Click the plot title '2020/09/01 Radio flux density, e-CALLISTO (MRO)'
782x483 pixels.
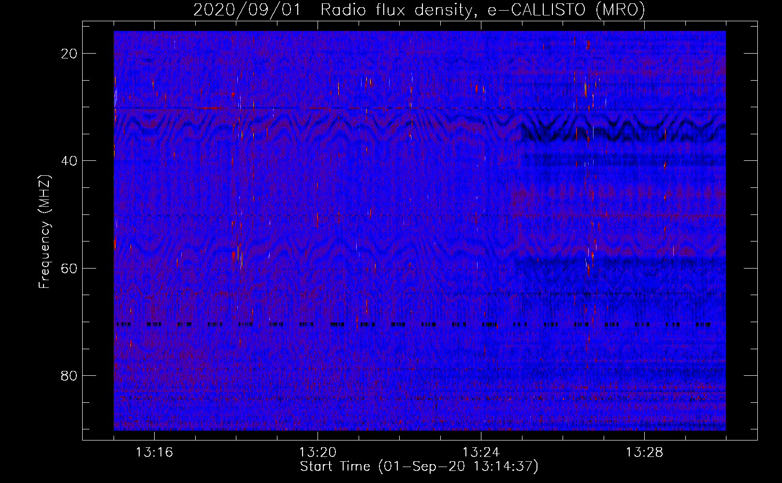(419, 10)
